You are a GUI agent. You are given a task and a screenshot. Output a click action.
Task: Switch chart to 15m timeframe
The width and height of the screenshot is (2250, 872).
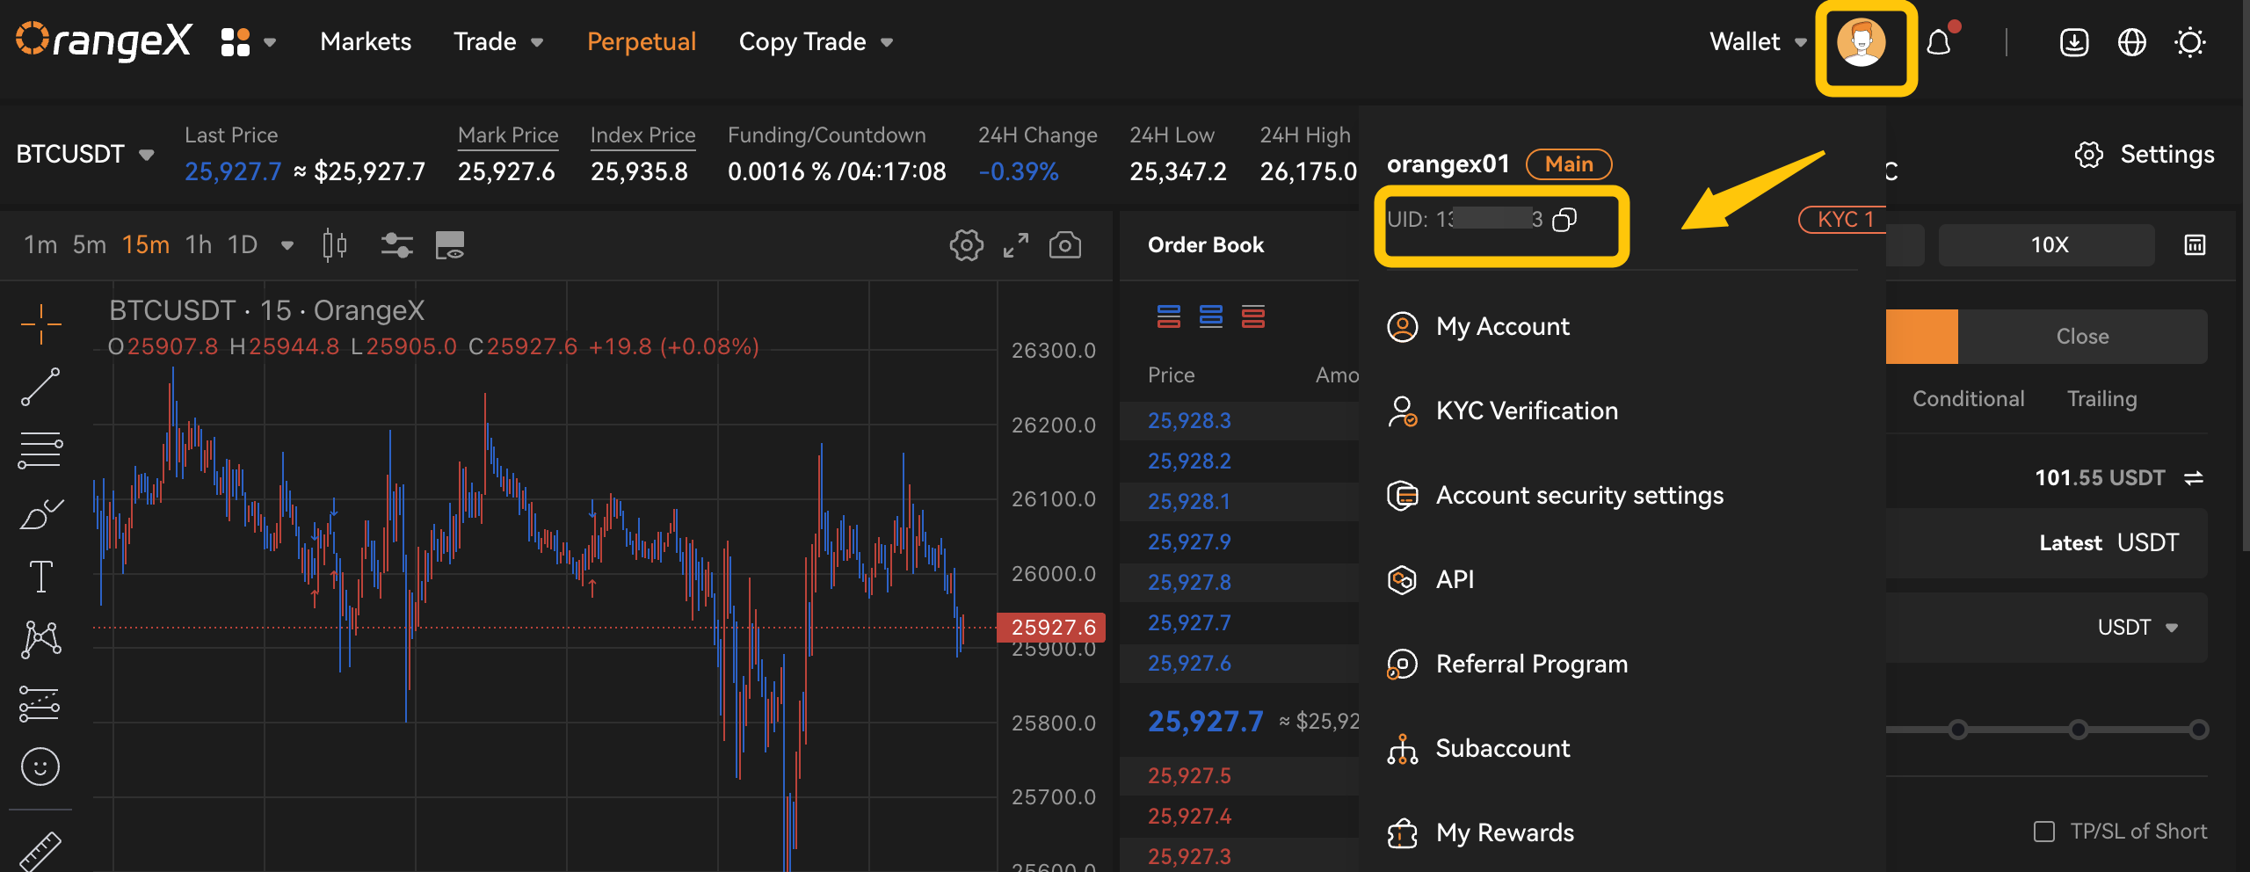(146, 245)
